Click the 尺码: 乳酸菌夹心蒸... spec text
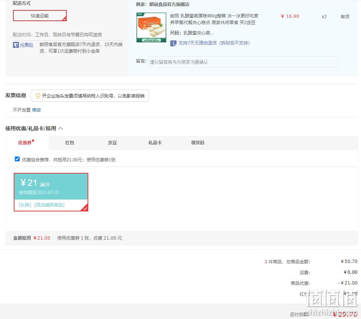The width and height of the screenshot is (361, 319). [x=192, y=33]
